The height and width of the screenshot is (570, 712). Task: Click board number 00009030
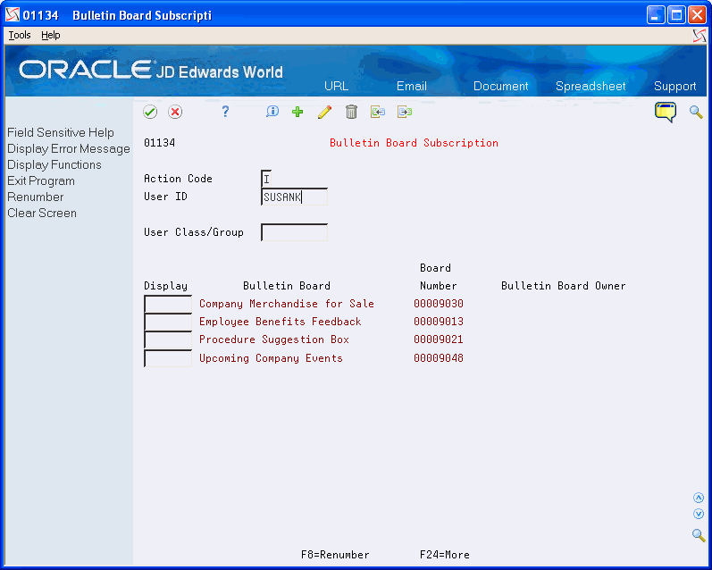439,304
